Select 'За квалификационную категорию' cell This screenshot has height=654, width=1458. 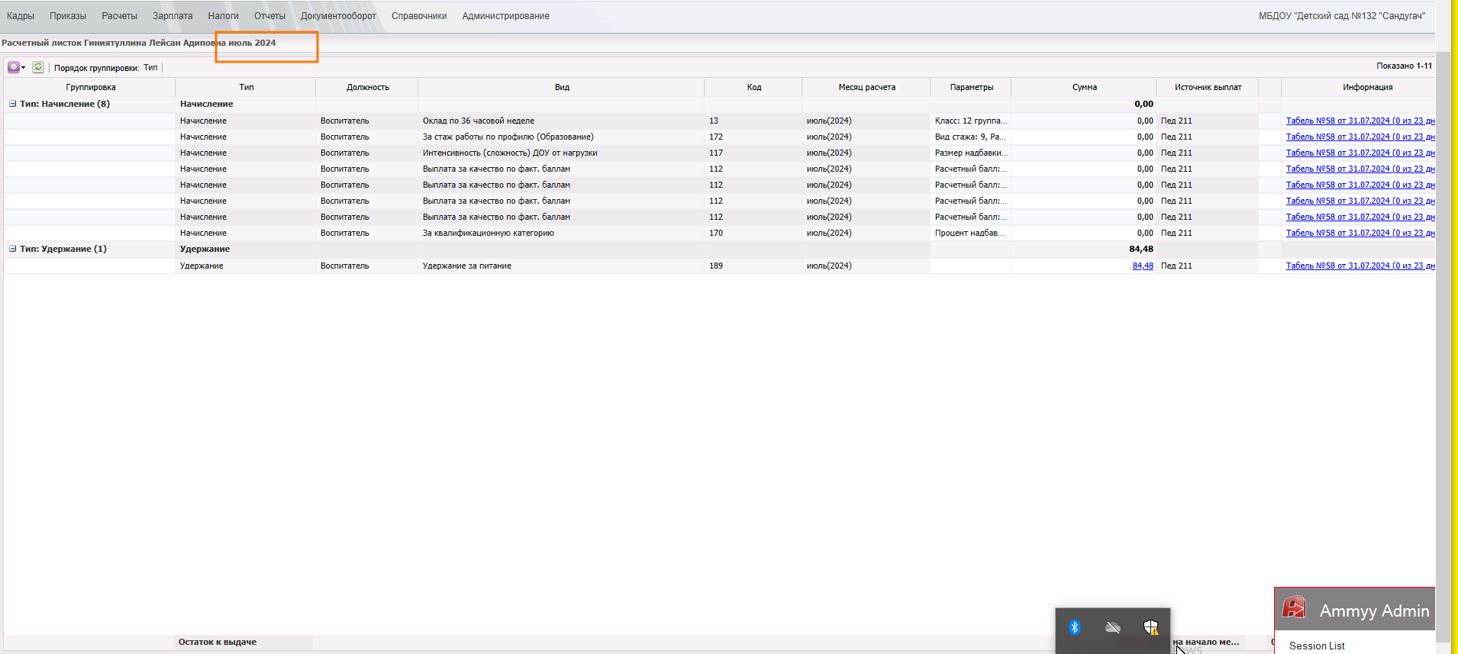click(561, 233)
